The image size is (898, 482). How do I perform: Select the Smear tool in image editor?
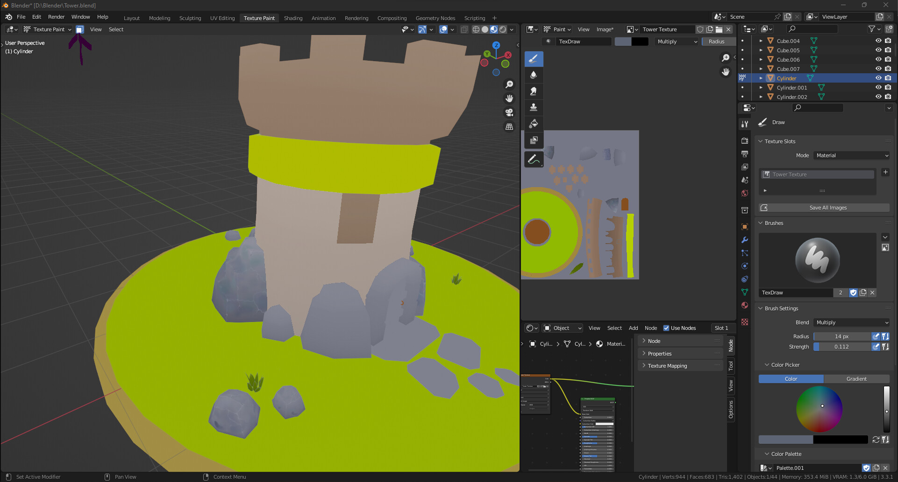point(534,91)
